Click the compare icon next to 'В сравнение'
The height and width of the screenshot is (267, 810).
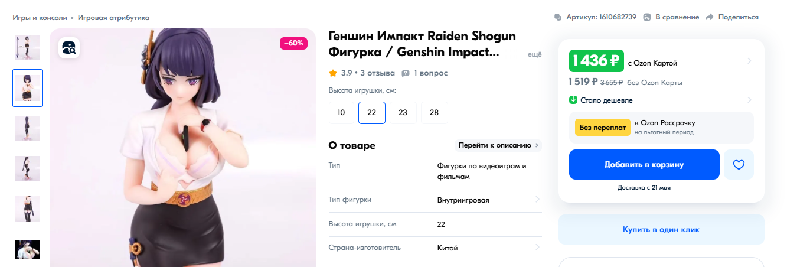tap(647, 17)
